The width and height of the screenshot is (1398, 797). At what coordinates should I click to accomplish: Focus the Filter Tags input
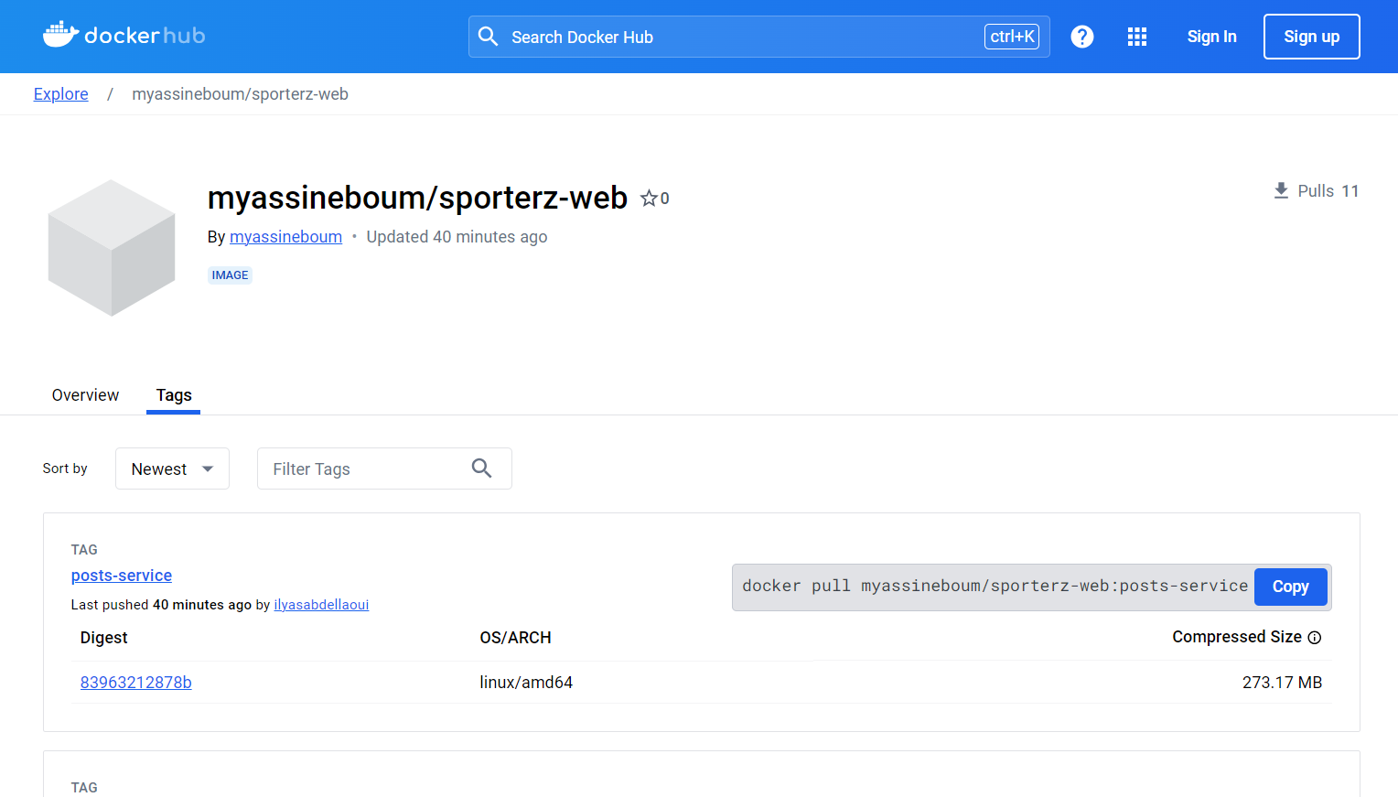pyautogui.click(x=384, y=469)
